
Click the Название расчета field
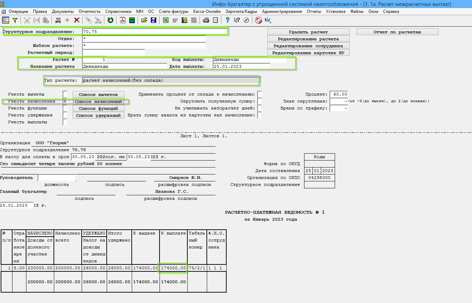pos(124,66)
